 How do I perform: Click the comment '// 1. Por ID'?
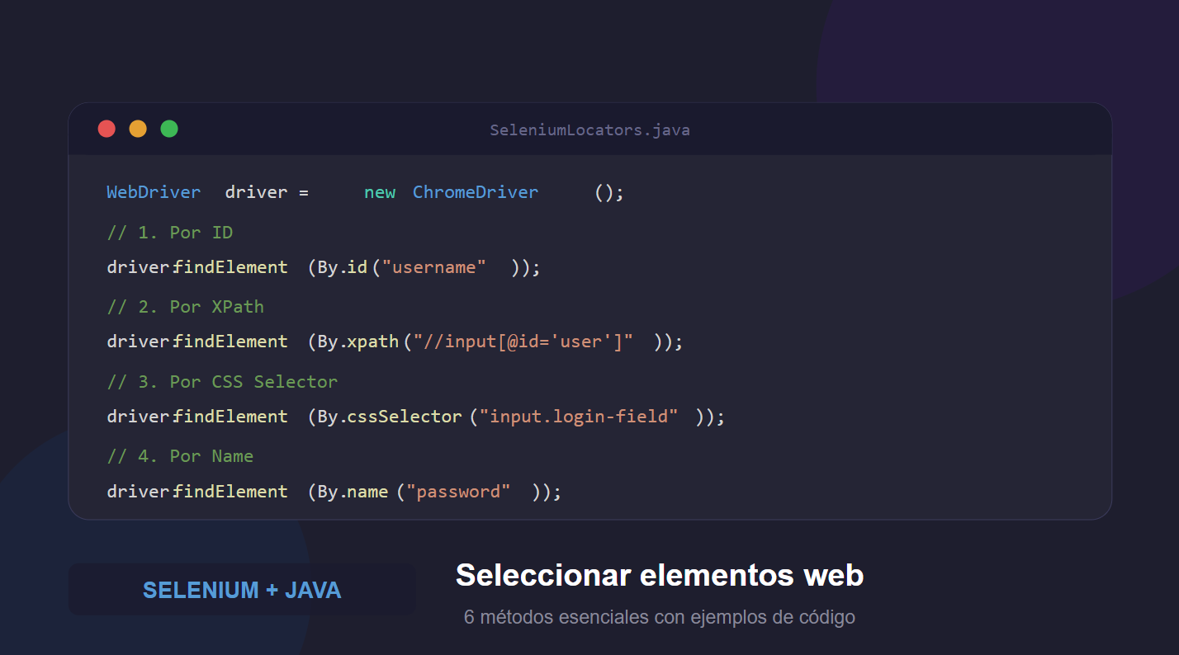(x=169, y=232)
